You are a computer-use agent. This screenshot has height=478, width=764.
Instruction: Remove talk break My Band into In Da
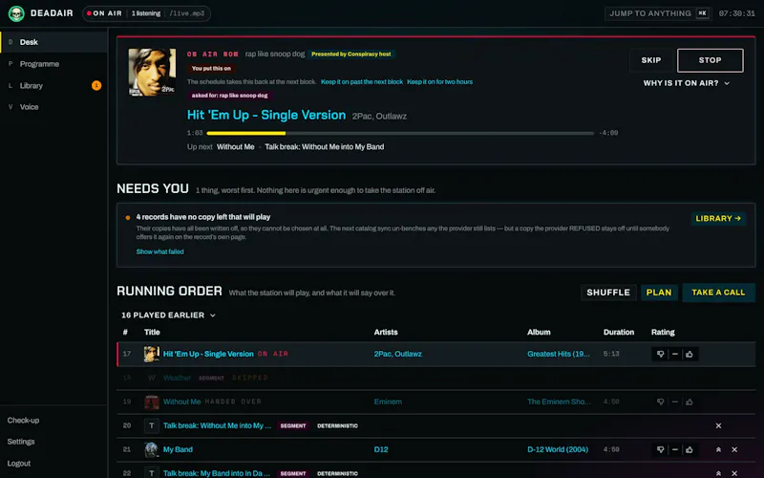[734, 473]
